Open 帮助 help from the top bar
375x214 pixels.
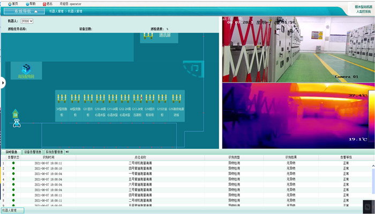26,3
